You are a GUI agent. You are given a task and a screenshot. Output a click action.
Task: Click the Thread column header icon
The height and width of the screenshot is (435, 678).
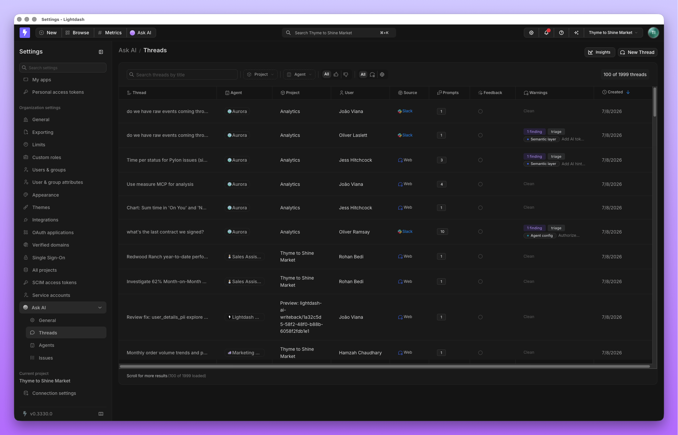[129, 93]
